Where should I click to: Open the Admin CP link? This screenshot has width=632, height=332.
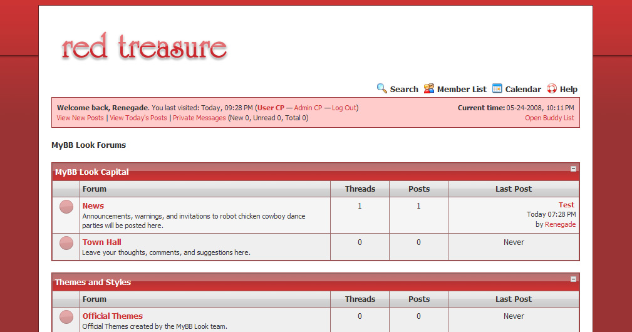pyautogui.click(x=308, y=108)
